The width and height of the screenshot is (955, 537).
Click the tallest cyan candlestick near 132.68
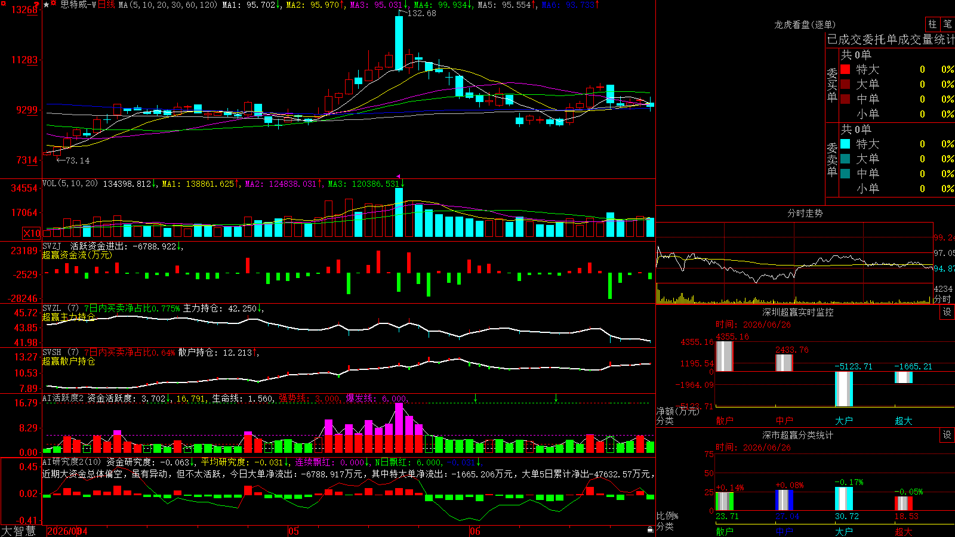coord(399,43)
